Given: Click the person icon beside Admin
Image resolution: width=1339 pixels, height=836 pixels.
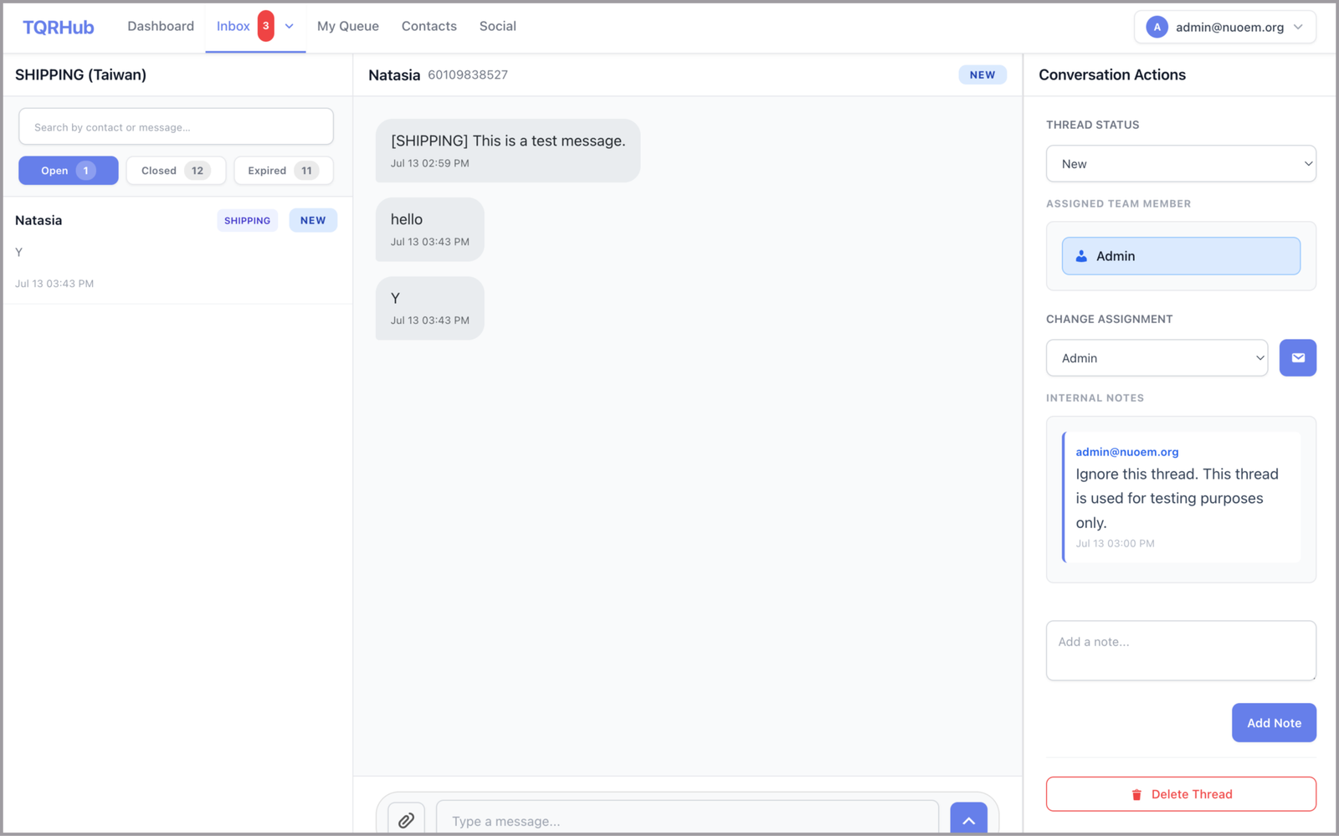Looking at the screenshot, I should click(x=1081, y=256).
